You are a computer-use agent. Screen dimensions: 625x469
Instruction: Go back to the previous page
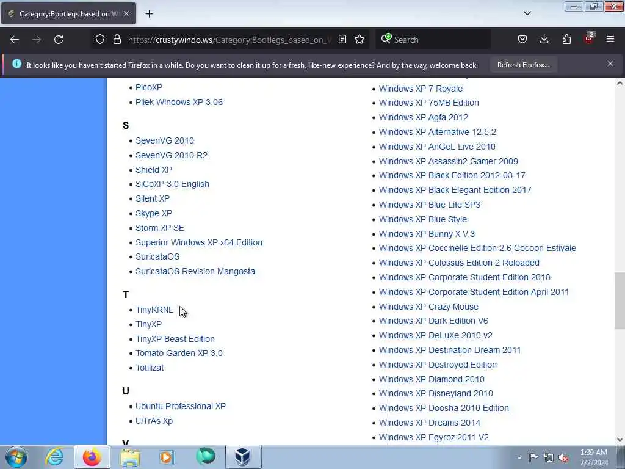15,40
